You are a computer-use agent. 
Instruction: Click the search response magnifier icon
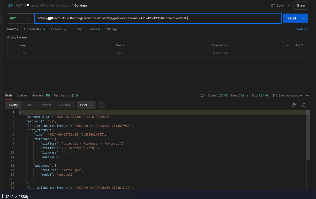(x=304, y=105)
